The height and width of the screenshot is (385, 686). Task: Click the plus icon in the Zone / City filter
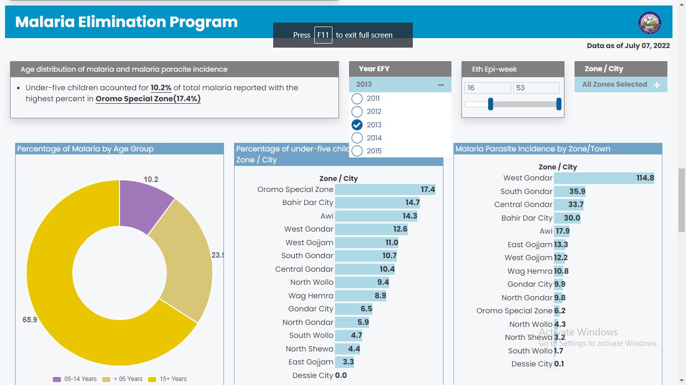pos(657,85)
